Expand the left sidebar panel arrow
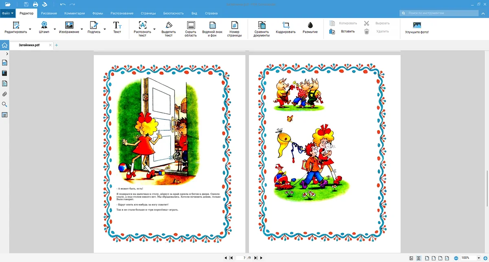 (7, 54)
